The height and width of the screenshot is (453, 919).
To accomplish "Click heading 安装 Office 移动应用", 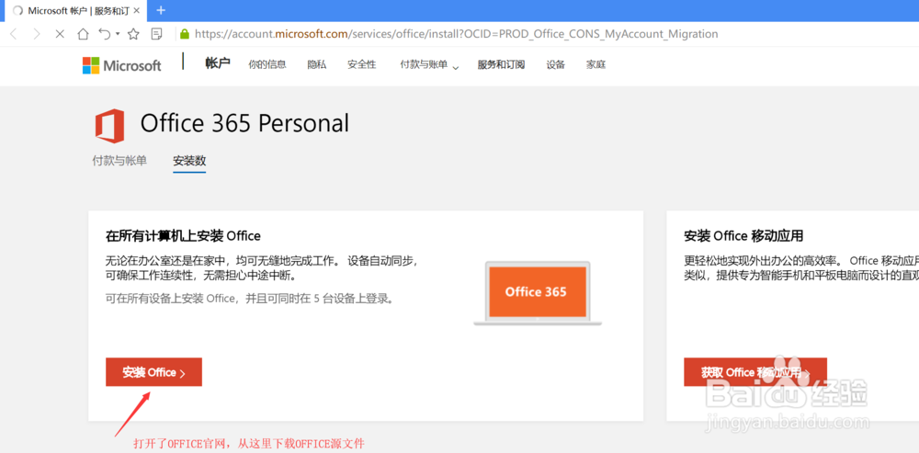I will coord(743,235).
